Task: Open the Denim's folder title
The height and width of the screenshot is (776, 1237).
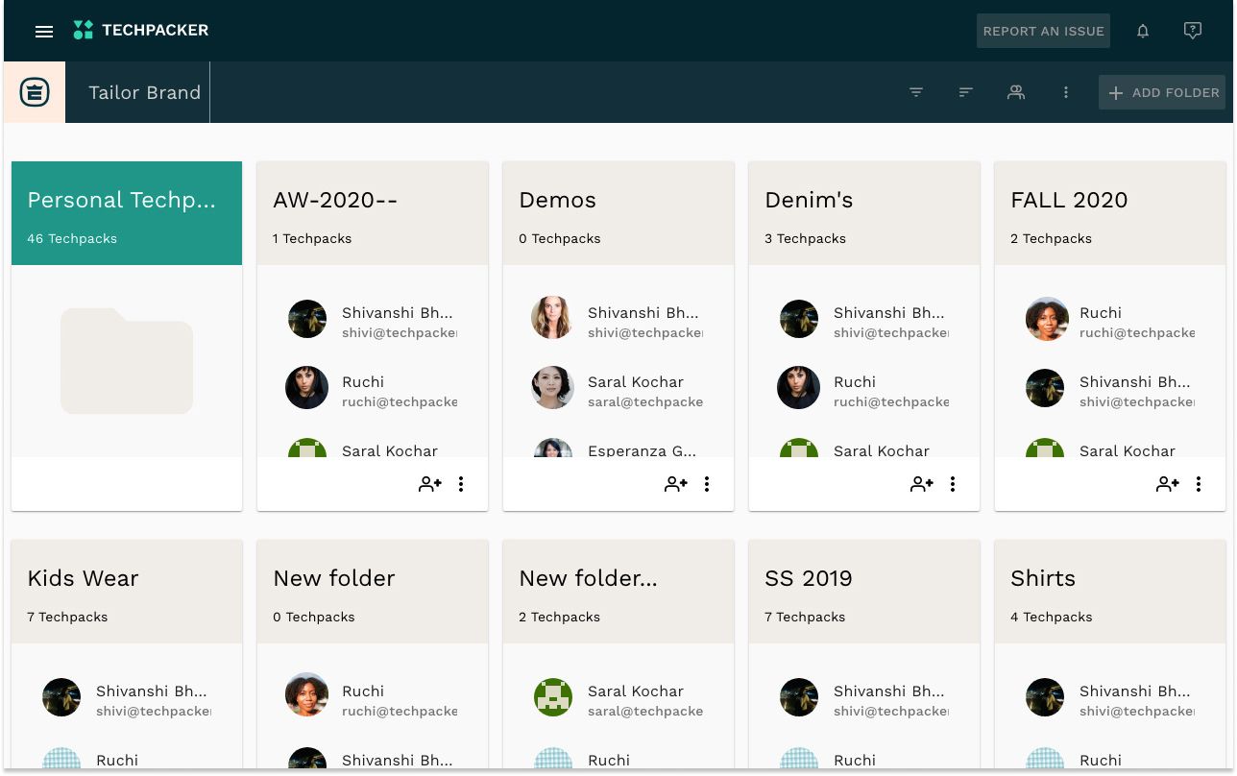Action: click(809, 200)
